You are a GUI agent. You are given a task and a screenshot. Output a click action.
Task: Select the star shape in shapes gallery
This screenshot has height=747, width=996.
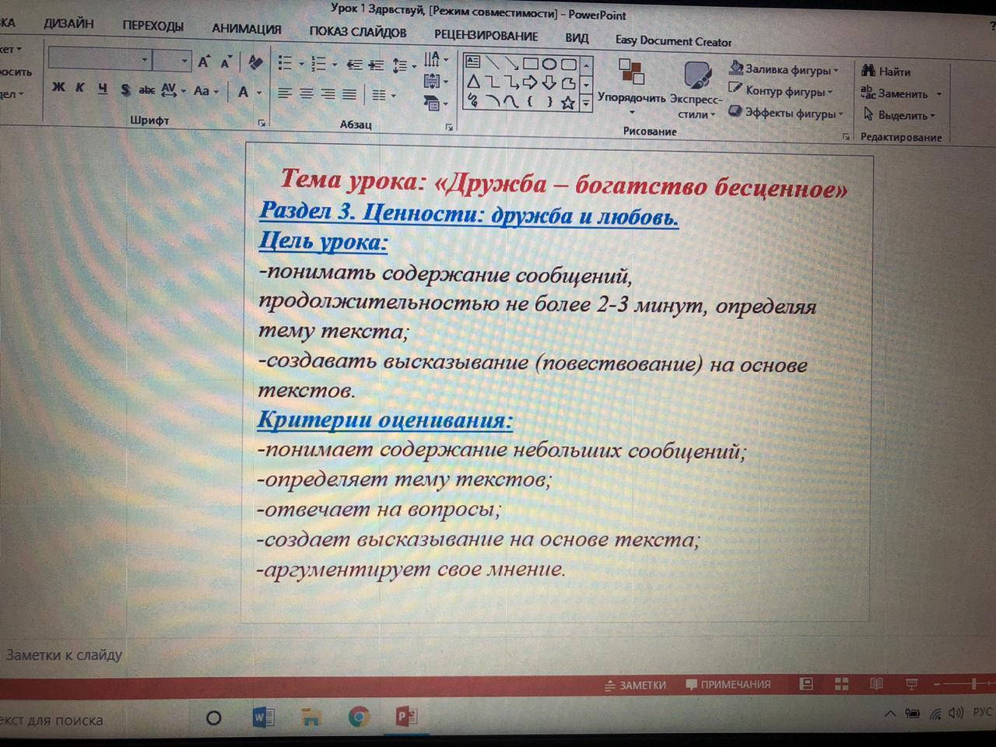[x=568, y=103]
